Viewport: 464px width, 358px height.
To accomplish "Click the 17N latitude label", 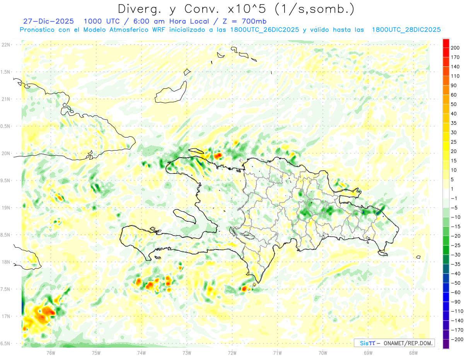I will 5,316.
